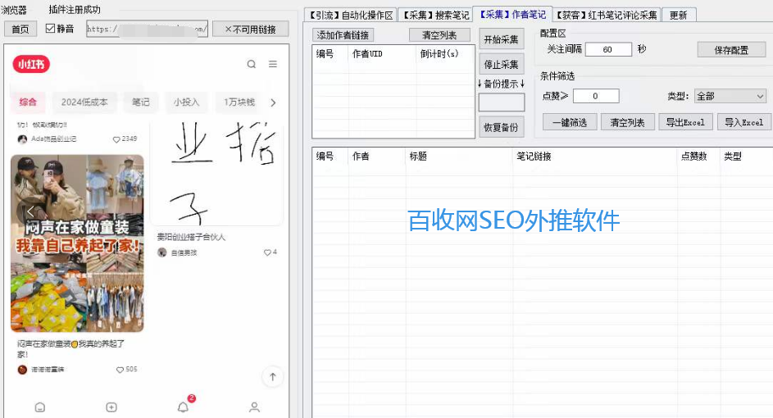
Task: Click 保存配置 button
Action: pos(731,50)
